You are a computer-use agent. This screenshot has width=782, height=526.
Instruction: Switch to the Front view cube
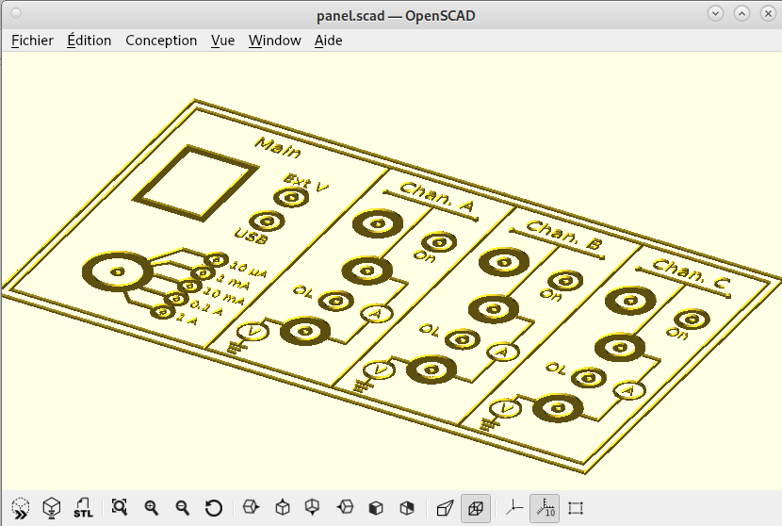[x=376, y=508]
